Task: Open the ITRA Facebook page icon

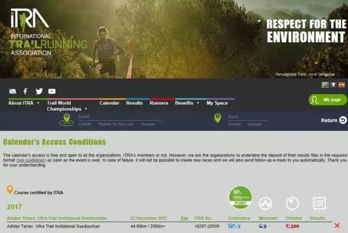Action: coord(25,92)
